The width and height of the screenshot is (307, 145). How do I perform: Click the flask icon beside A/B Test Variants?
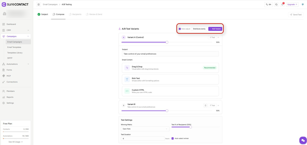(x=119, y=29)
